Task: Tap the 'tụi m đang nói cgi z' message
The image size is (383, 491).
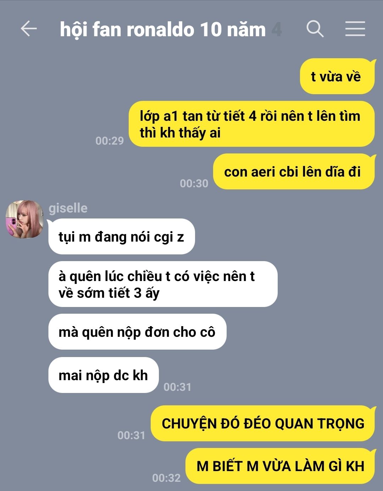Action: coord(122,237)
